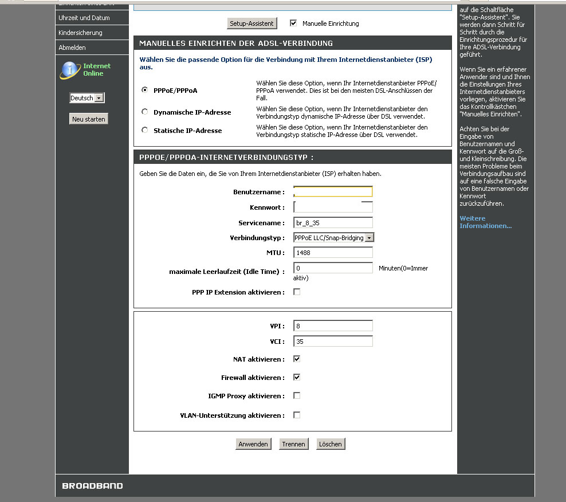Toggle NAT aktivieren checkbox

(x=297, y=359)
